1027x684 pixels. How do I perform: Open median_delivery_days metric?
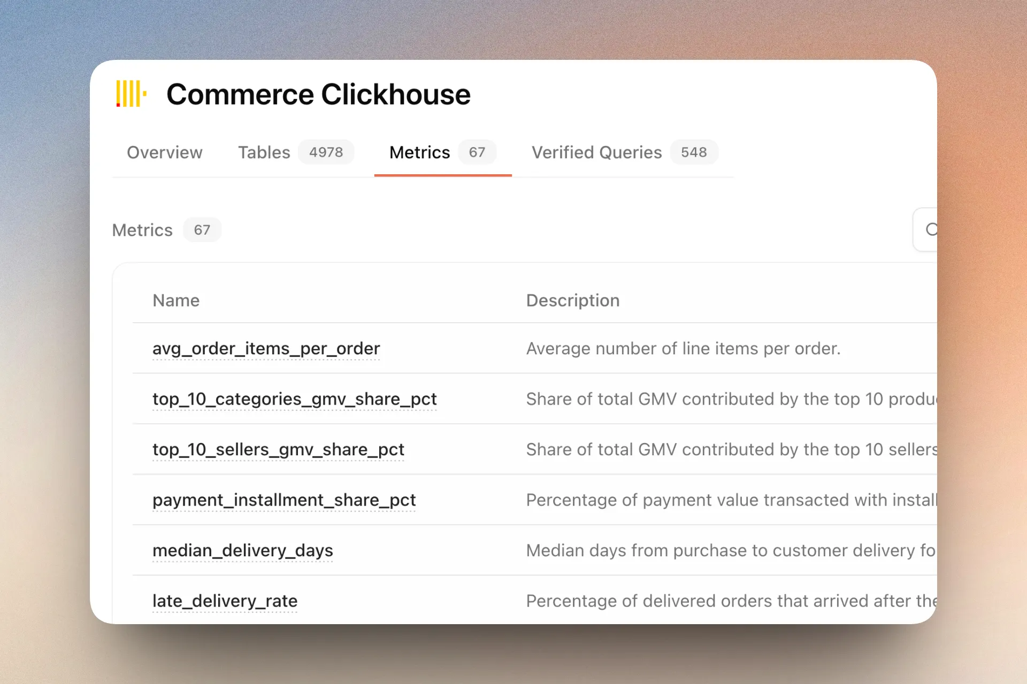tap(242, 550)
